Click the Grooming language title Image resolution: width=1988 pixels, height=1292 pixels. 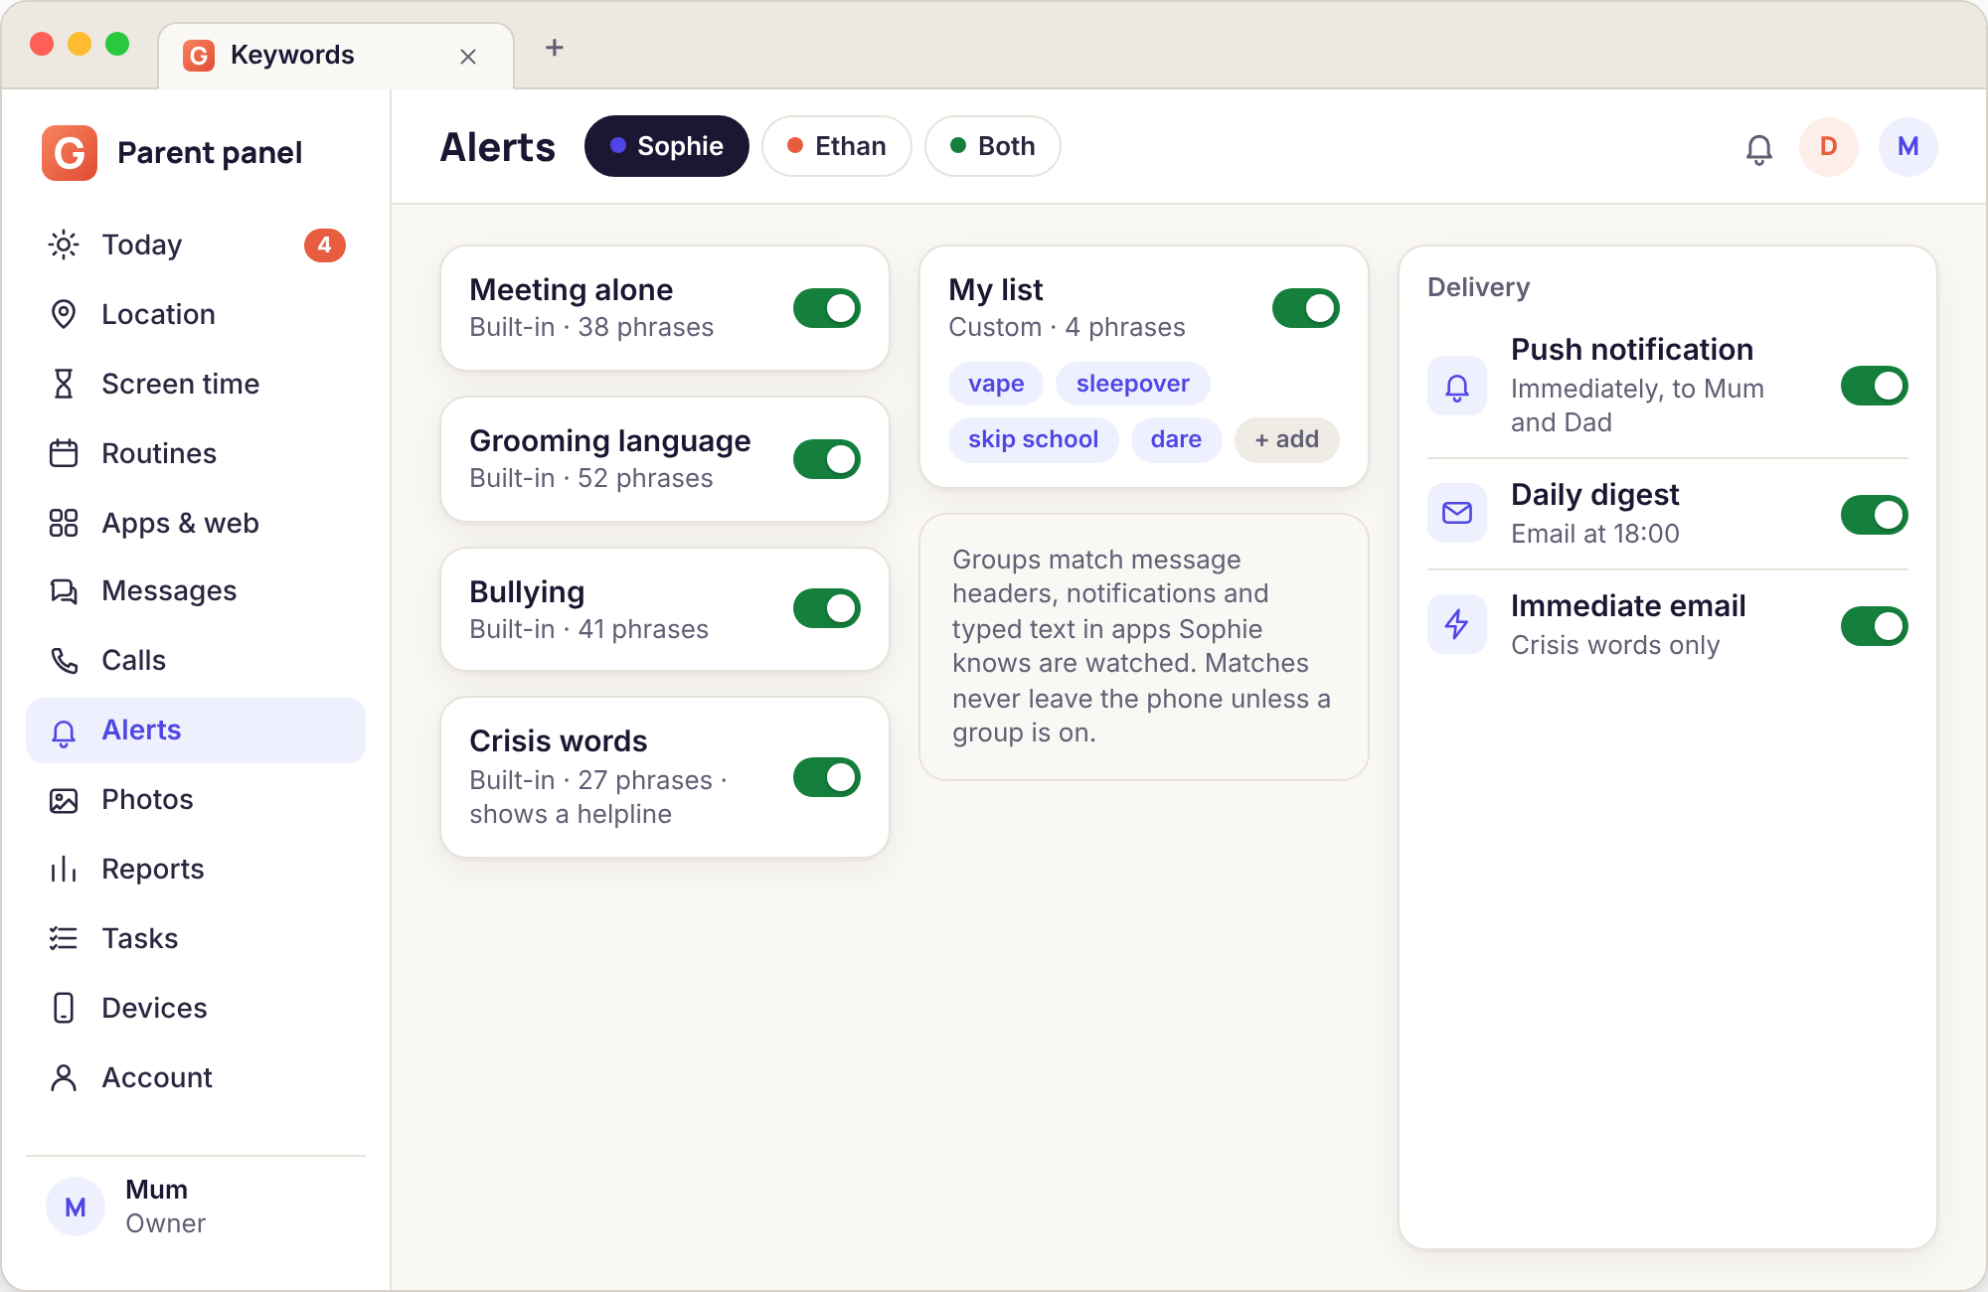tap(610, 441)
